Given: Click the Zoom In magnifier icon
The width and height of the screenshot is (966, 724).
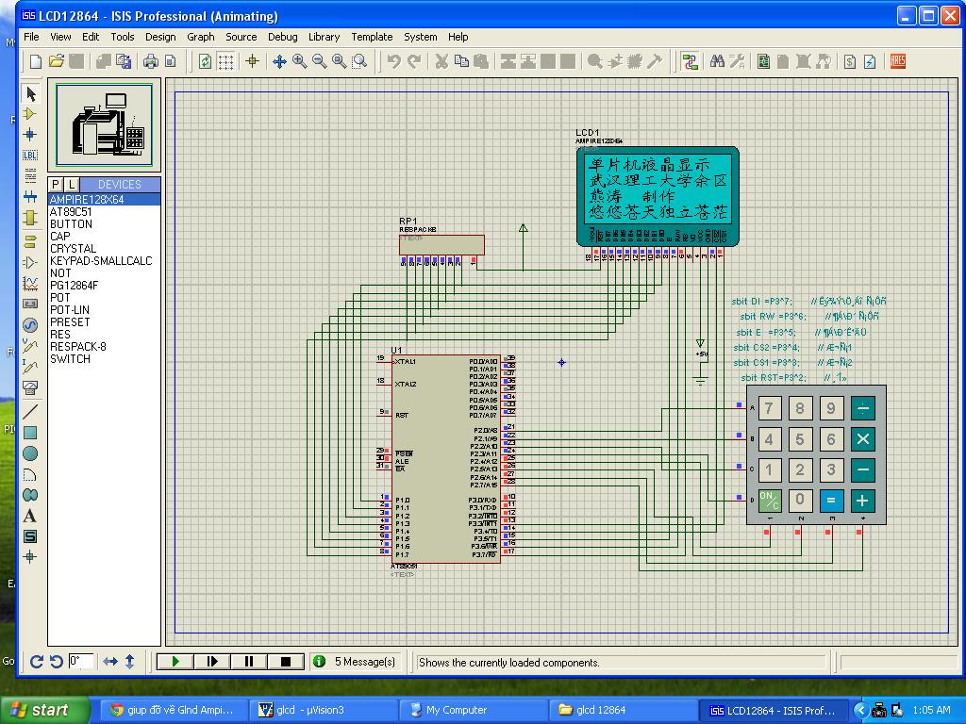Looking at the screenshot, I should (300, 61).
